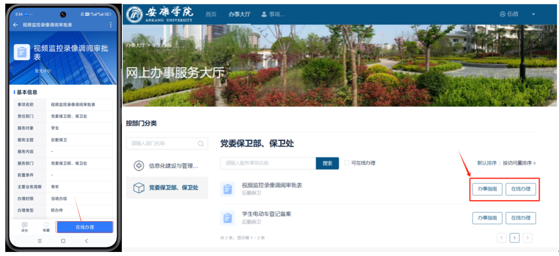Screen dimensions: 559x256
Task: Select 信息化建设与管理 department in sidebar
Action: (167, 166)
